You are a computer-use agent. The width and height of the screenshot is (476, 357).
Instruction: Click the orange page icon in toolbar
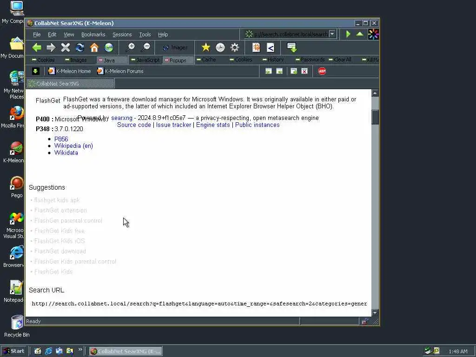256,47
